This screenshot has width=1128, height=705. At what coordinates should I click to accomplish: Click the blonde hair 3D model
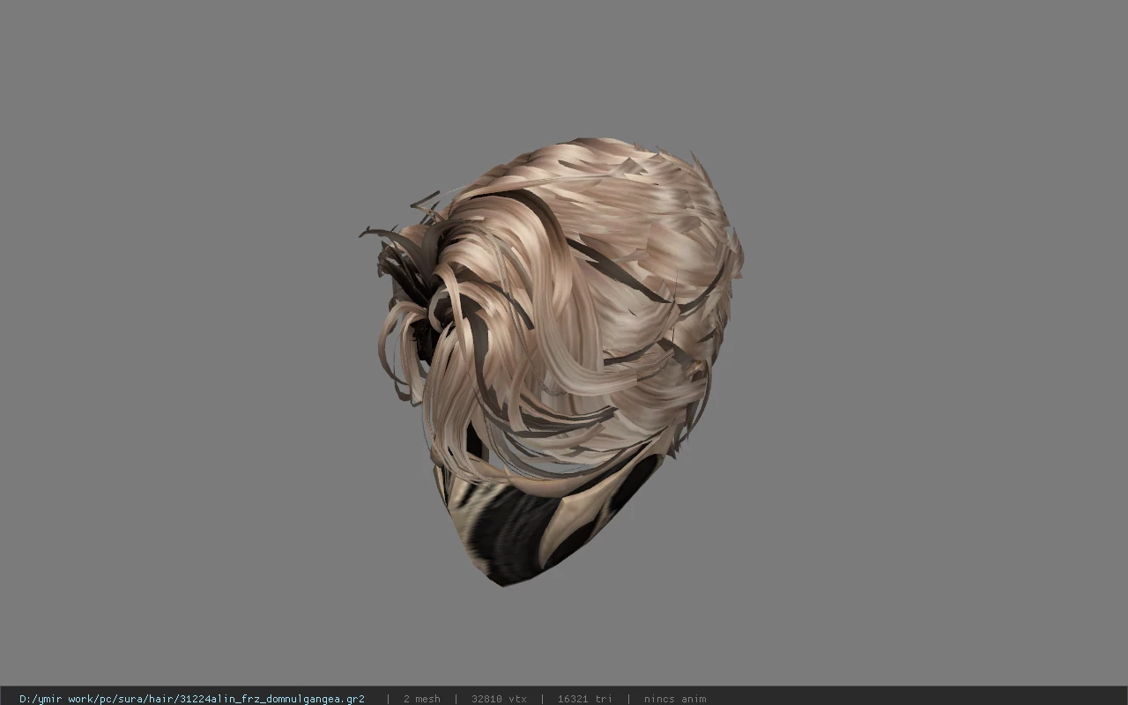click(552, 360)
